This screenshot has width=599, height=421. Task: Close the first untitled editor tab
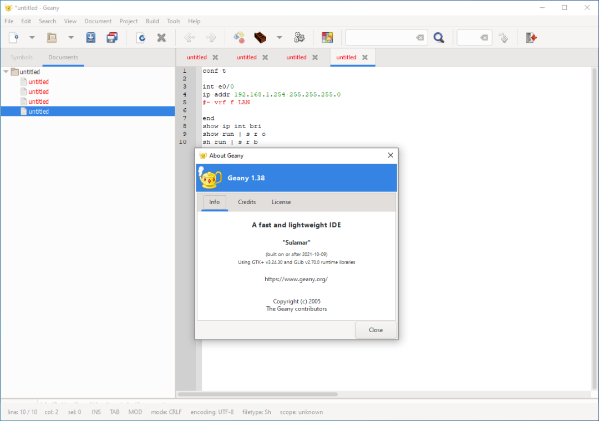pyautogui.click(x=215, y=57)
